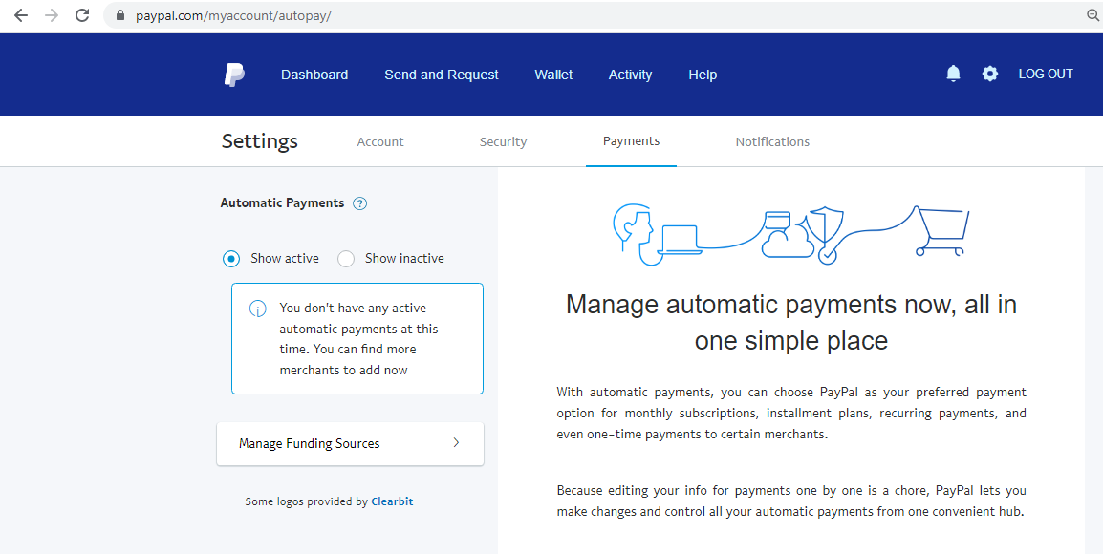Screen dimensions: 1103x554
Task: Click the Manage Funding Sources button
Action: tap(351, 443)
